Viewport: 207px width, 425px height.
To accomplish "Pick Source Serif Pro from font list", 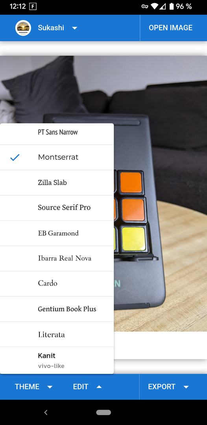I will point(57,208).
